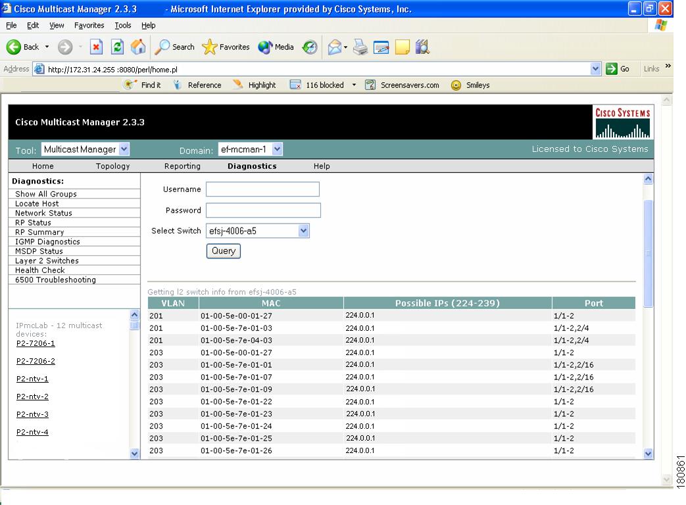This screenshot has height=505, width=686.
Task: Open the View menu
Action: pyautogui.click(x=57, y=26)
